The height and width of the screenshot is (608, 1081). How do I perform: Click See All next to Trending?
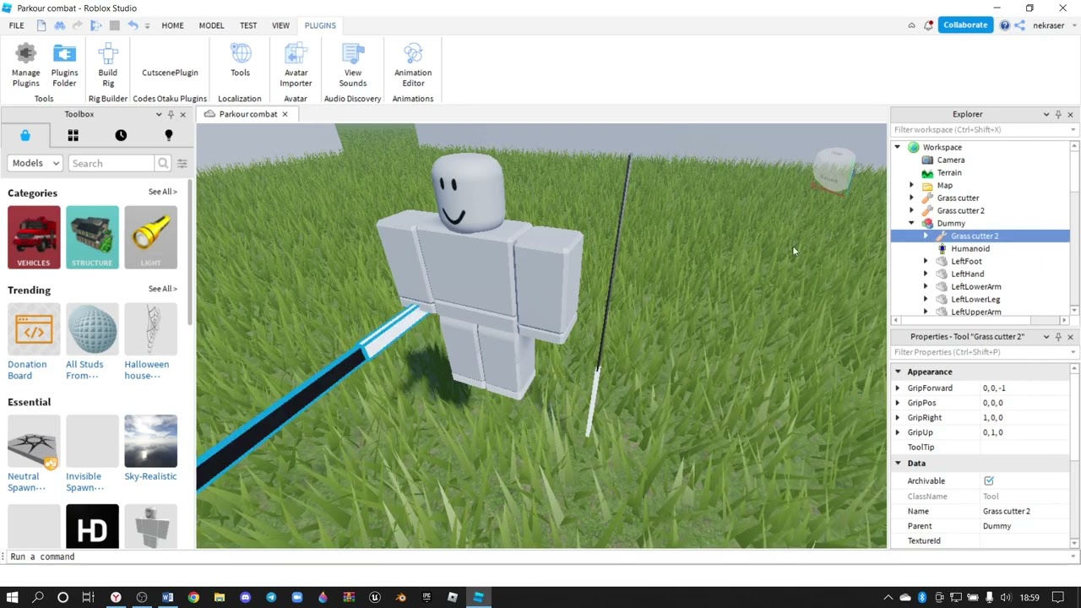point(162,289)
